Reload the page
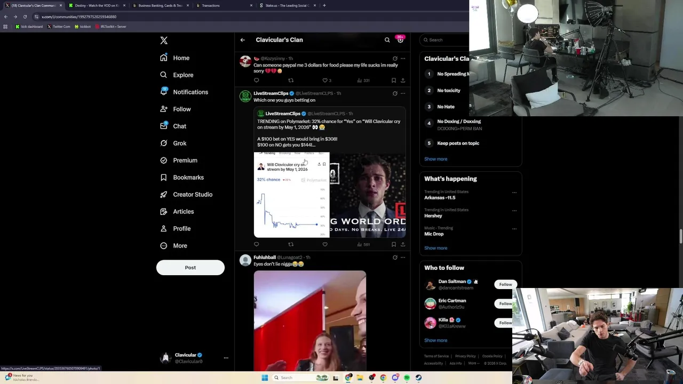The image size is (683, 384). (x=25, y=17)
